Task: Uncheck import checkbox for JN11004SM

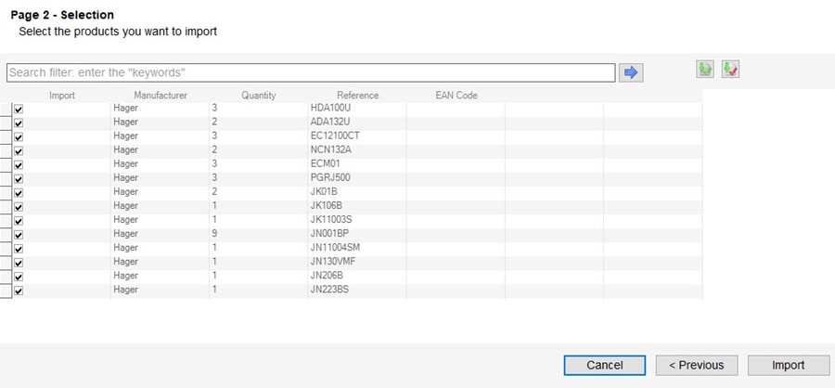Action: point(19,249)
